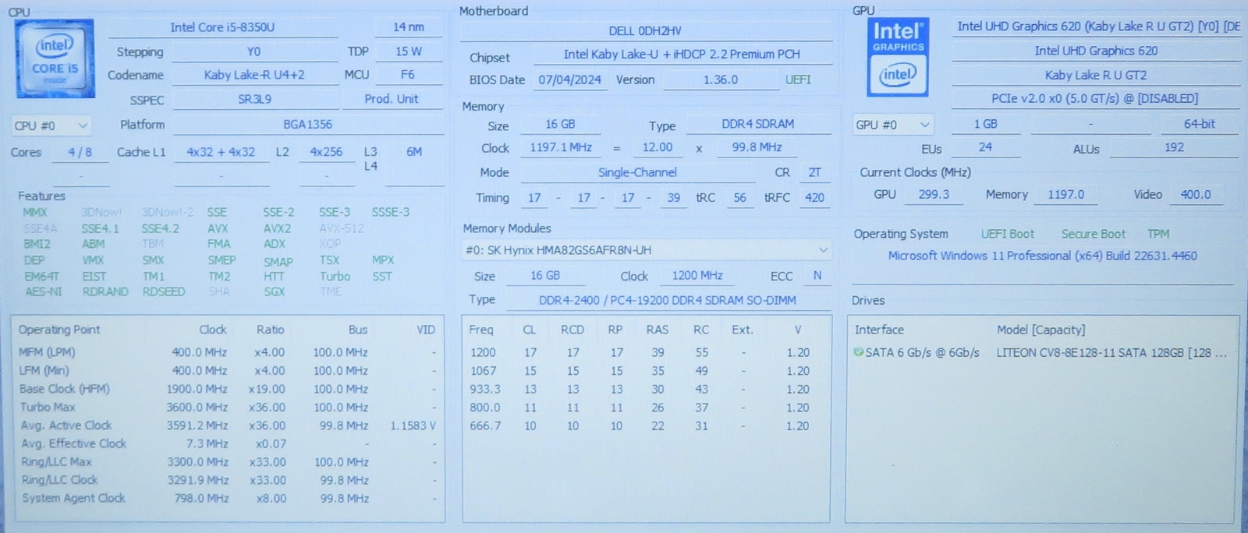Click the Intel Core i5 logo
The image size is (1248, 533).
[x=55, y=58]
